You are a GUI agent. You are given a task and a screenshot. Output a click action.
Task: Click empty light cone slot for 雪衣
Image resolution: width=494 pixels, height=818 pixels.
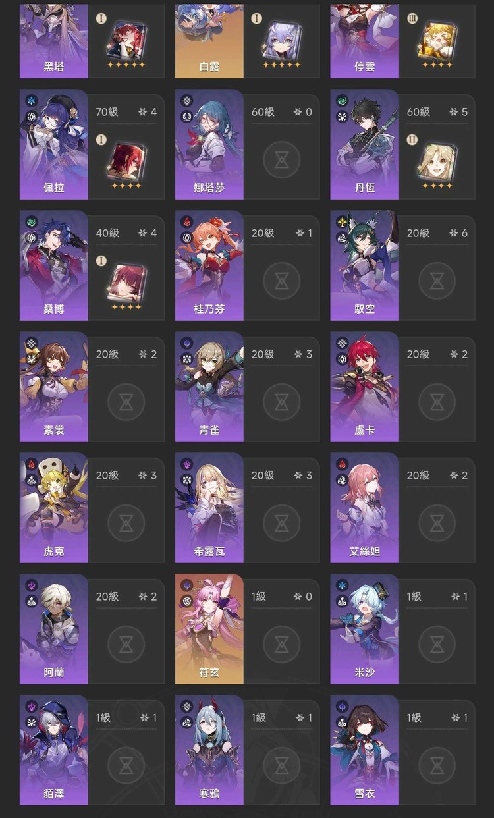click(x=437, y=765)
